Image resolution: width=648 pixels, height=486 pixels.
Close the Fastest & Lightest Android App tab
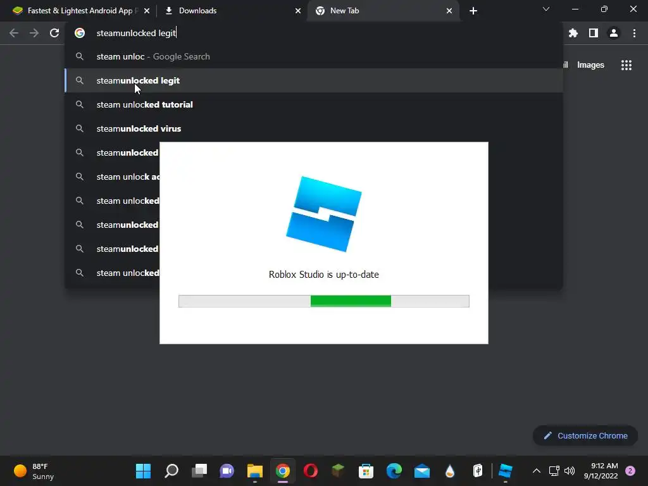click(147, 11)
